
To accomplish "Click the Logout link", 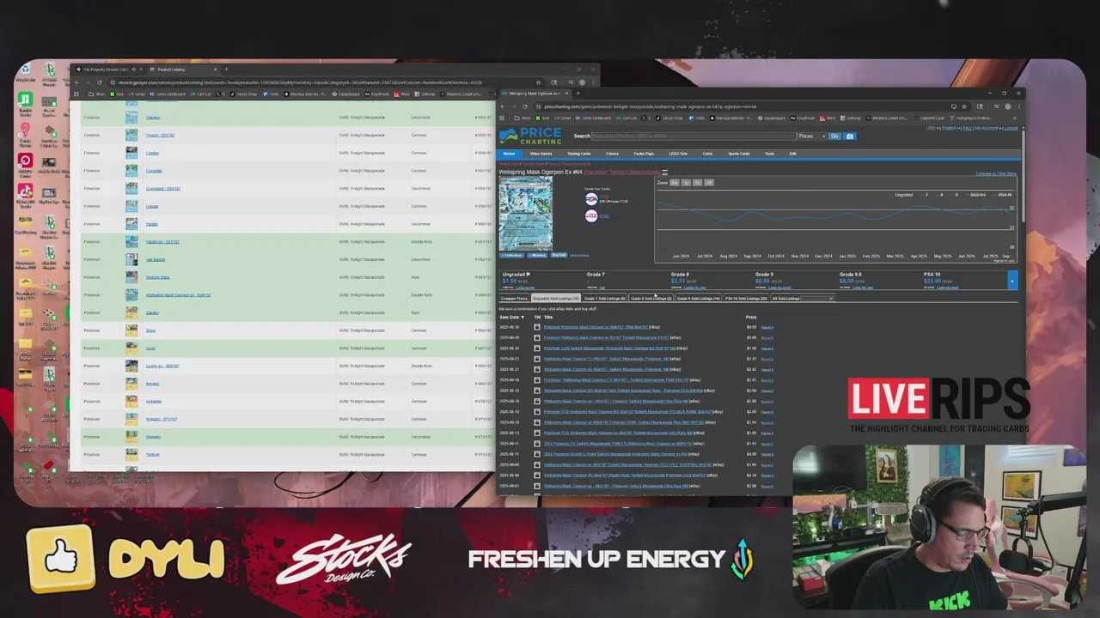I will (x=1011, y=128).
